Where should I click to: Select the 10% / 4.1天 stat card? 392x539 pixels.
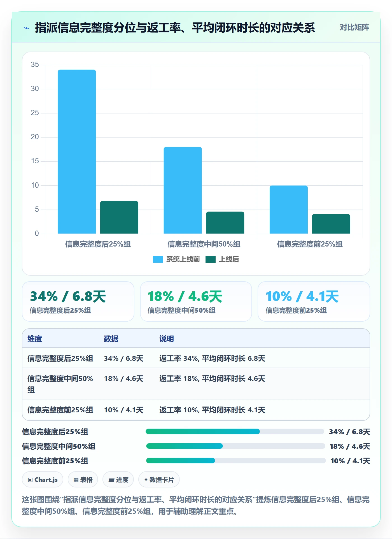point(314,301)
